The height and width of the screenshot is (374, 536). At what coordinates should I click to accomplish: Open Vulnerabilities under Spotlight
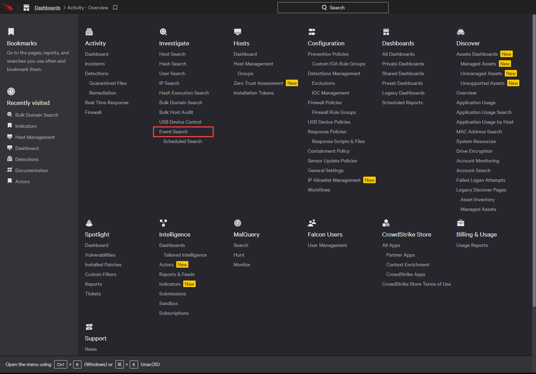[x=100, y=255]
